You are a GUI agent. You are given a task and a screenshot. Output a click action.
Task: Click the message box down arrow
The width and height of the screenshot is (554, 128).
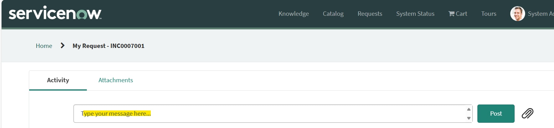(x=469, y=118)
